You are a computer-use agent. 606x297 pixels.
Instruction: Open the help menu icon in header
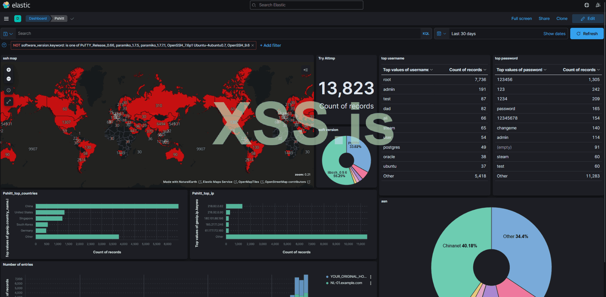(x=587, y=5)
